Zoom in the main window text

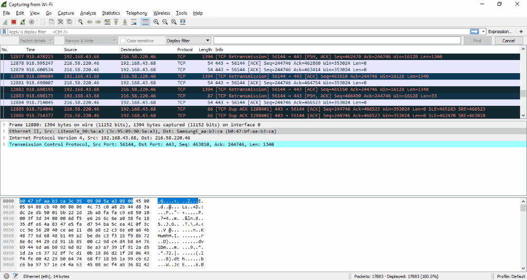pyautogui.click(x=156, y=22)
